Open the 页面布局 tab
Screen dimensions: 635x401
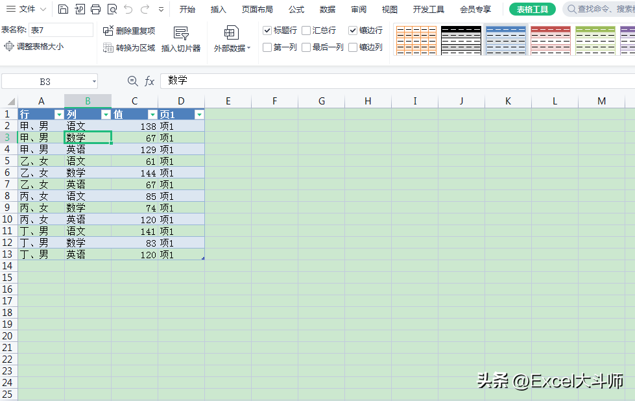(x=257, y=9)
